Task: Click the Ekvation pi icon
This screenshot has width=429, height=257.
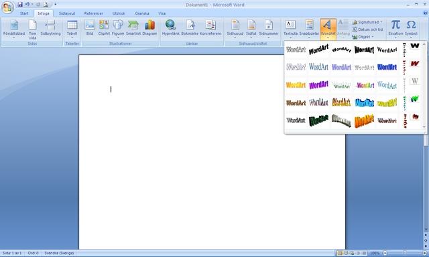Action: 395,28
